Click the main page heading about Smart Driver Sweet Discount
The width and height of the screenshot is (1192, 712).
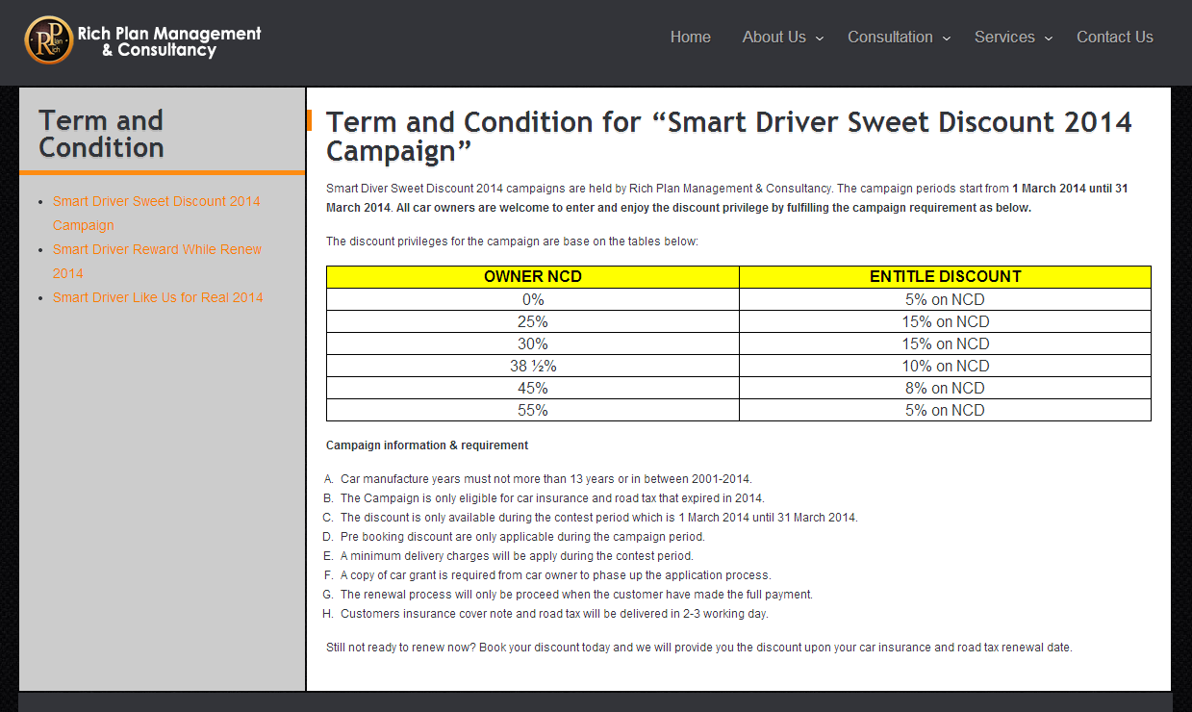(729, 137)
